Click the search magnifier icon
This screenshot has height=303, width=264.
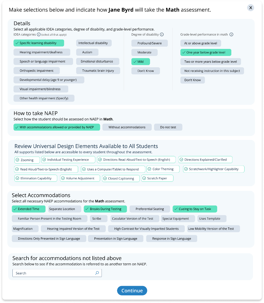(97, 273)
